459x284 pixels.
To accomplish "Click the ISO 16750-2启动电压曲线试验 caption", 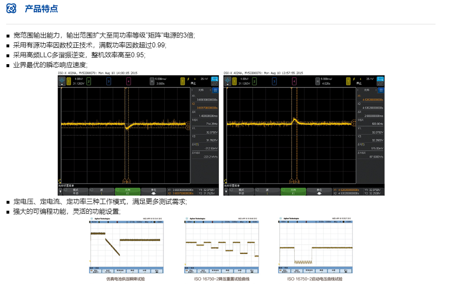I will [x=315, y=279].
